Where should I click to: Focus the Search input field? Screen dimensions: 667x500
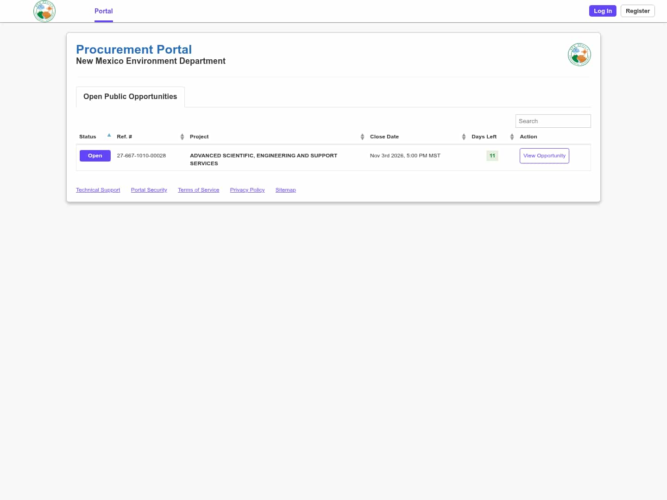click(x=553, y=121)
